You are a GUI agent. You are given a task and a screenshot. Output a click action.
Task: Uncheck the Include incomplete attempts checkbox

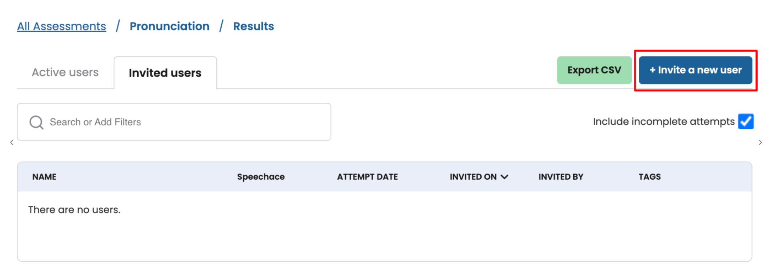coord(746,122)
